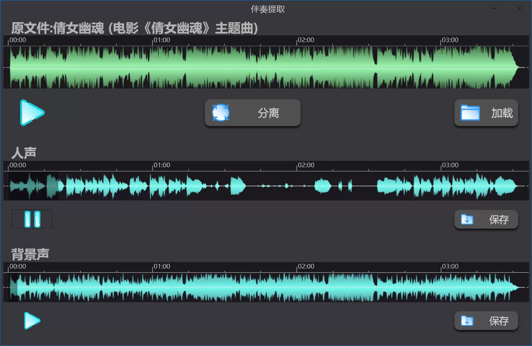Click the refresh-style icon inside the 分离 button
Screen dimensions: 532x346
[x=220, y=113]
